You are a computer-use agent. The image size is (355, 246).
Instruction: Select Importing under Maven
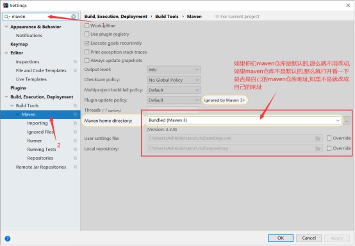pyautogui.click(x=37, y=123)
